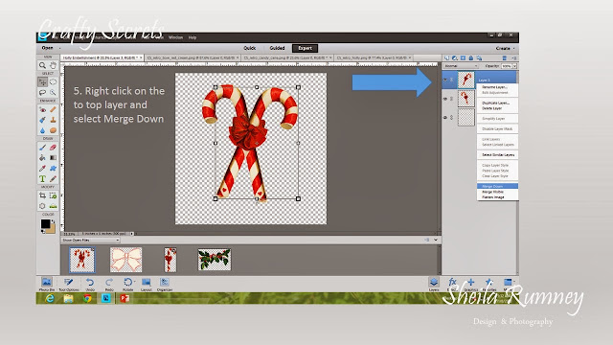Screen dimensions: 613x345
Task: Collapse the Photo Bin with chevron
Action: 436,240
